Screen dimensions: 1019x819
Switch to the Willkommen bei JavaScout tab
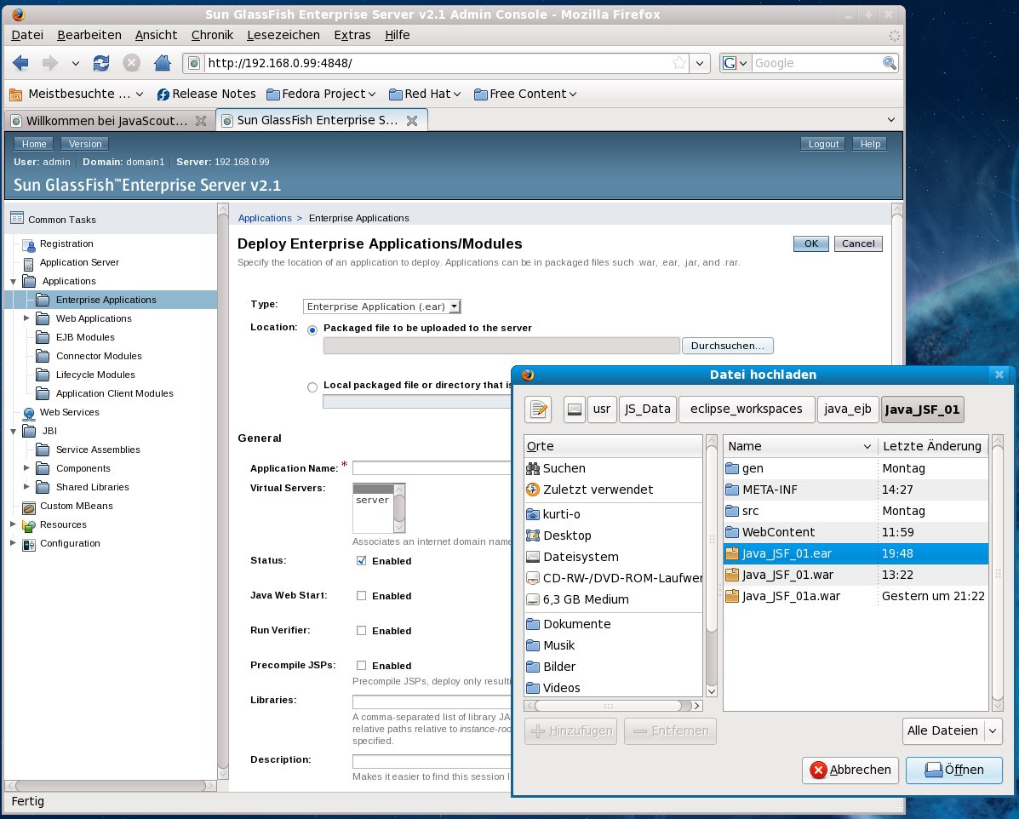[x=106, y=121]
